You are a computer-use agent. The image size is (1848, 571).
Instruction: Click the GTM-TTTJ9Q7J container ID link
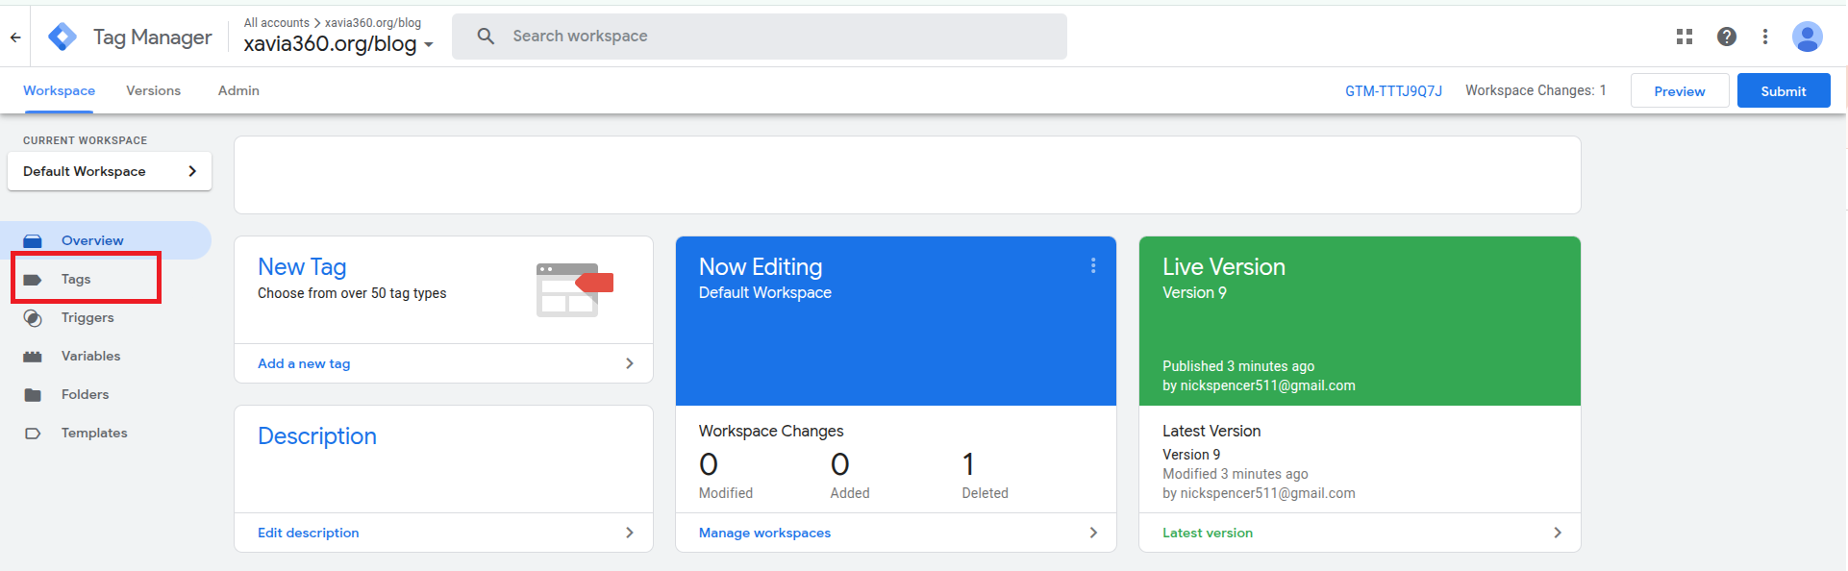[1392, 91]
